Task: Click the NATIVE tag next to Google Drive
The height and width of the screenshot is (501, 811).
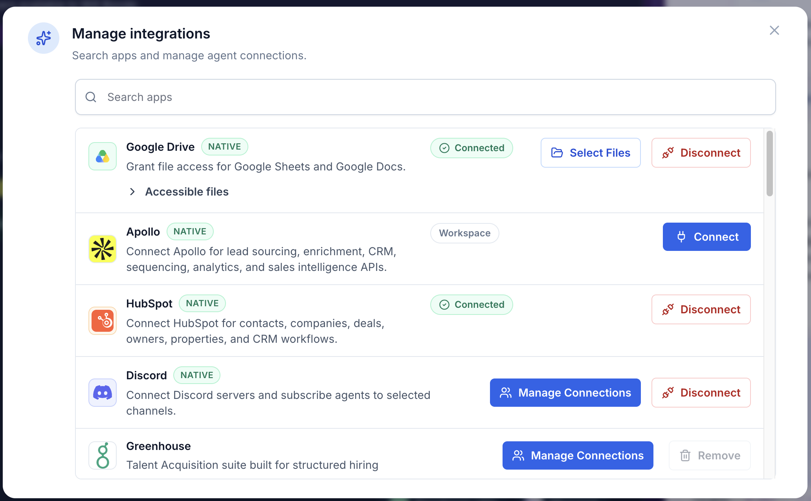Action: [225, 147]
